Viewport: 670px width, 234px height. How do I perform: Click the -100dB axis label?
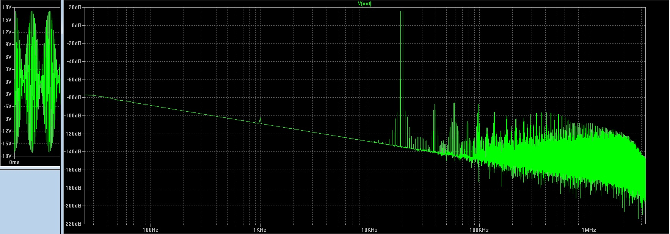(73, 115)
